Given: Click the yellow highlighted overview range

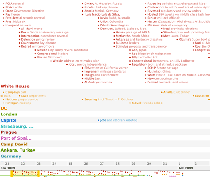Looking at the screenshot, I should (x=25, y=173).
